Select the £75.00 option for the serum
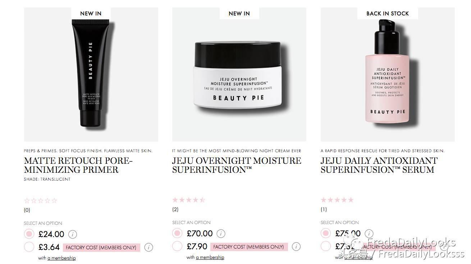471x264 pixels. point(326,233)
